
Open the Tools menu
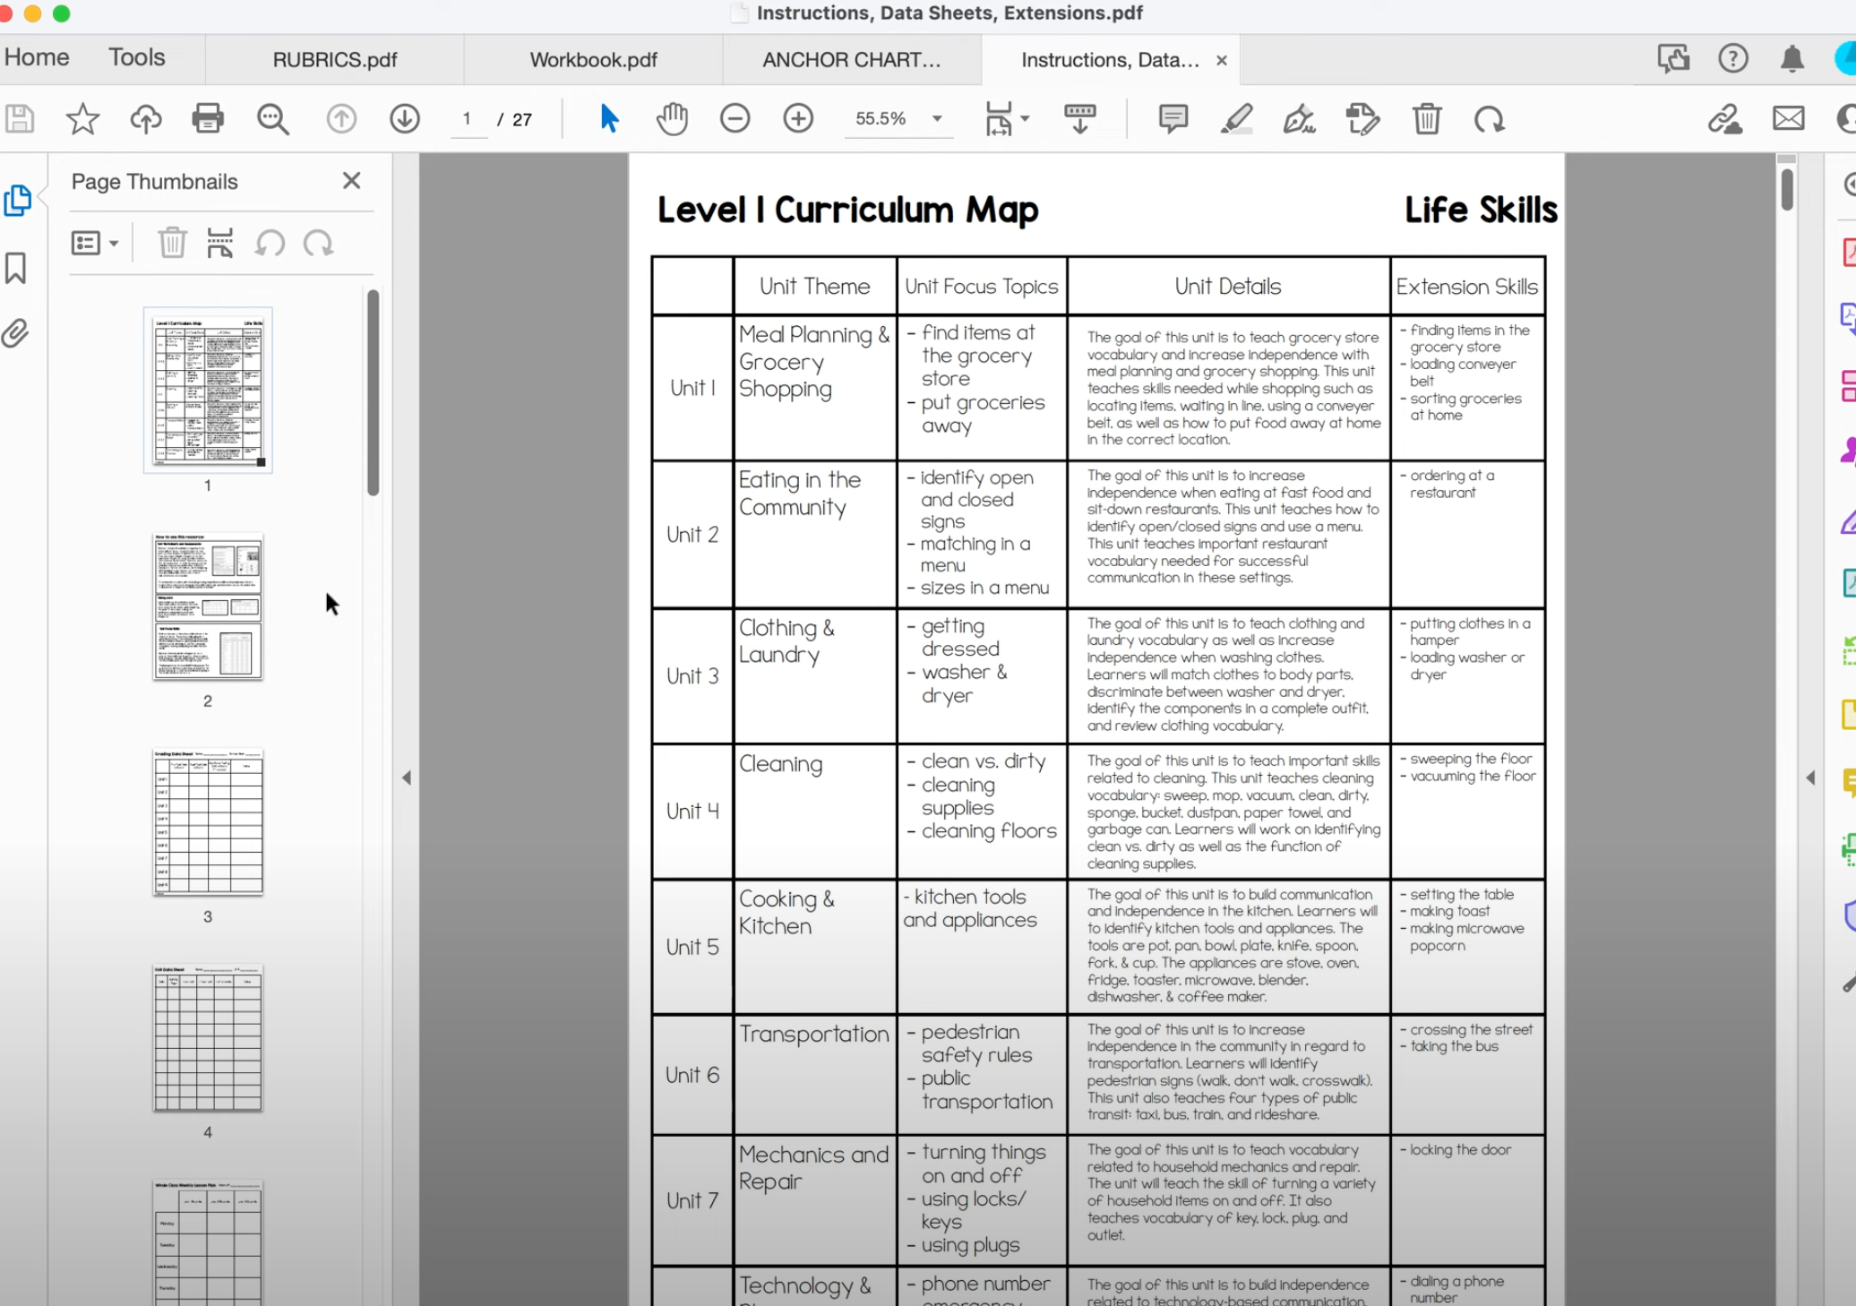[136, 56]
